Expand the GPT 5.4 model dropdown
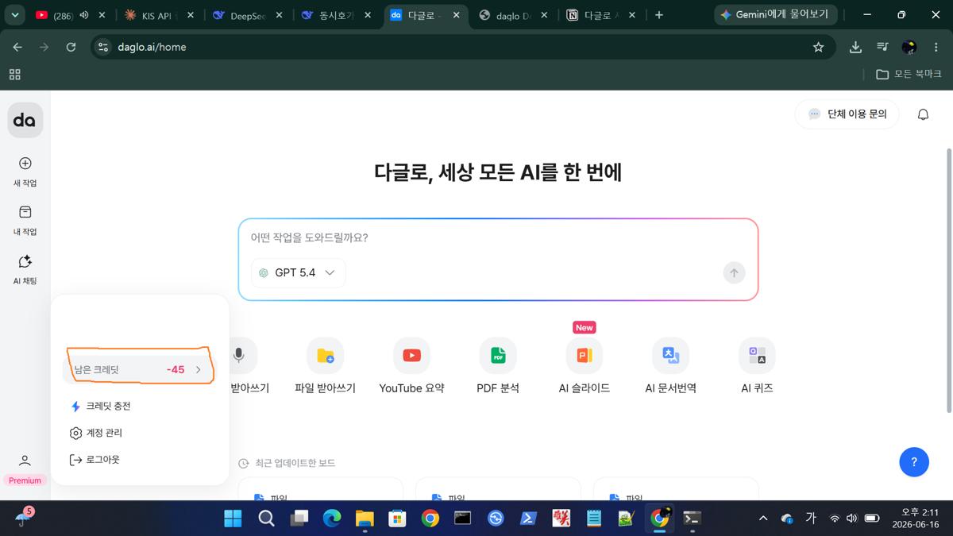 (x=299, y=272)
